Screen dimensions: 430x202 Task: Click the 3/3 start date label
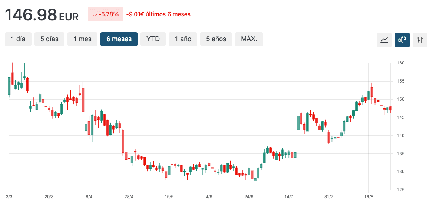pos(10,196)
